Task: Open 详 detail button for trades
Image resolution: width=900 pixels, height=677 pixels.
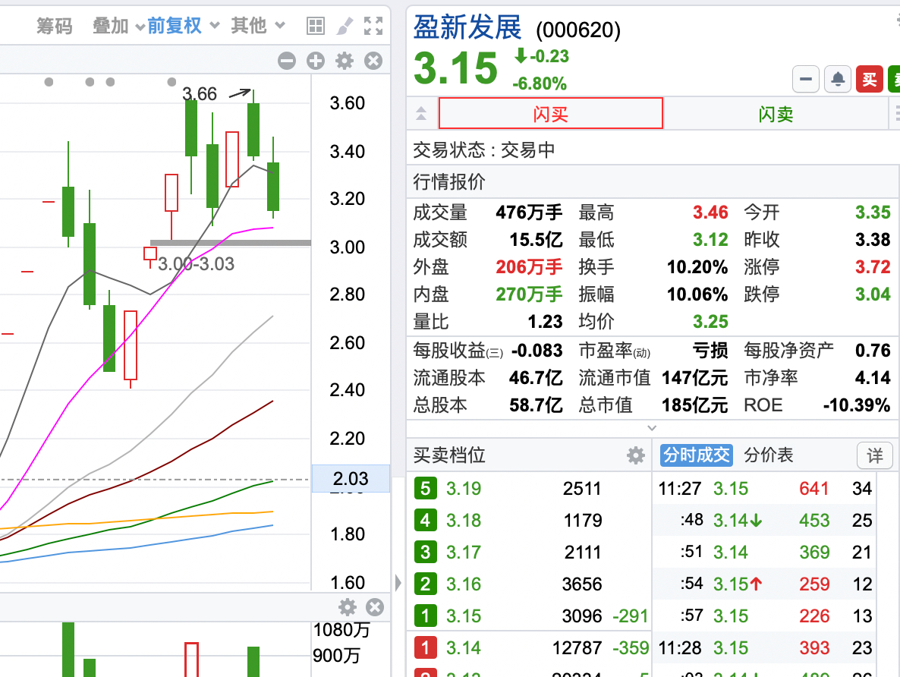Action: [875, 456]
